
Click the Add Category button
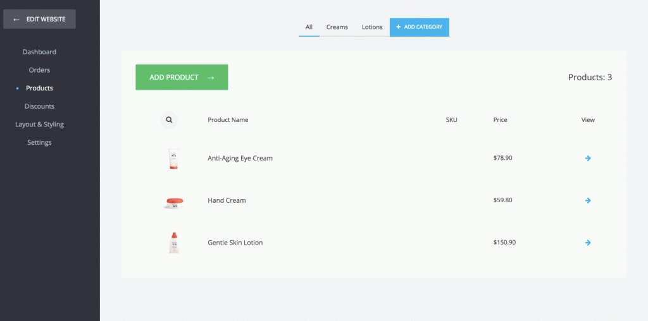pos(419,27)
